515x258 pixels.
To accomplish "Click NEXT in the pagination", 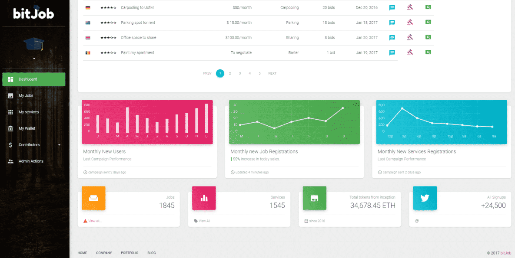I will pos(272,73).
